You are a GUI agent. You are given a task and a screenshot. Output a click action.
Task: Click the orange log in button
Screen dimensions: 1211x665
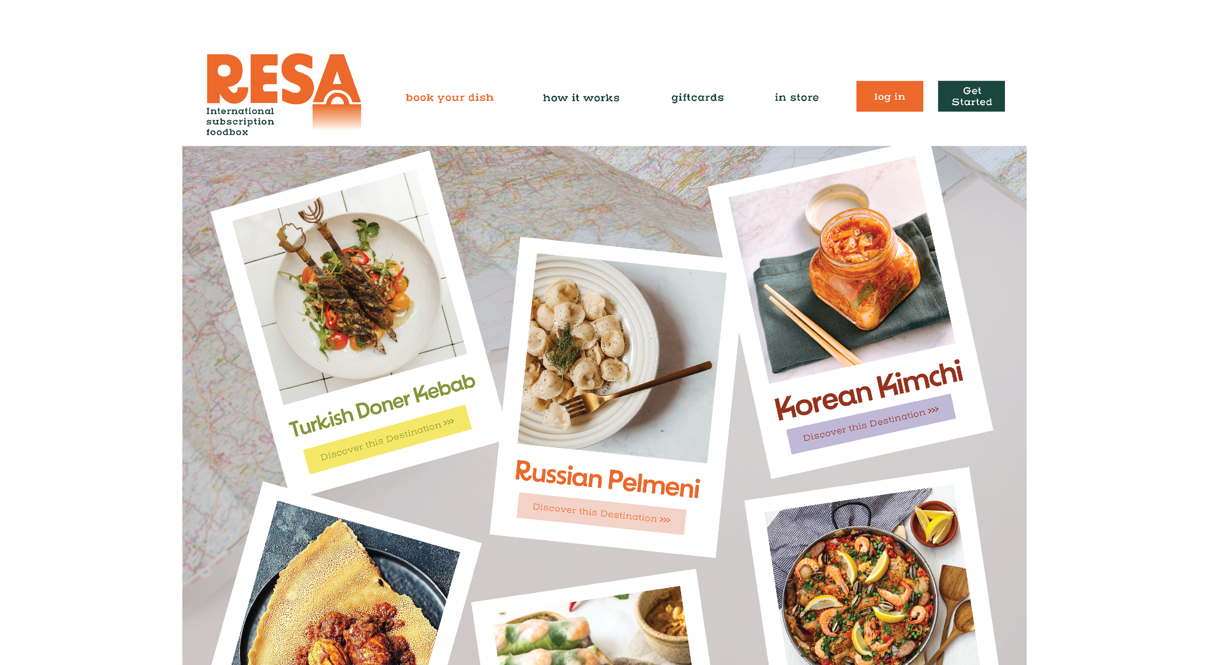click(x=889, y=96)
